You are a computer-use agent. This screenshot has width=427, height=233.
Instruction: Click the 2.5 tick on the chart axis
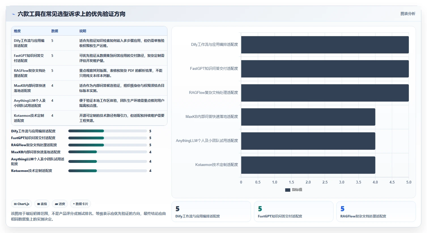point(325,182)
